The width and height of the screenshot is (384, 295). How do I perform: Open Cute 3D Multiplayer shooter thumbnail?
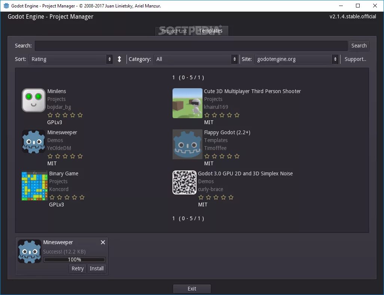pyautogui.click(x=188, y=103)
